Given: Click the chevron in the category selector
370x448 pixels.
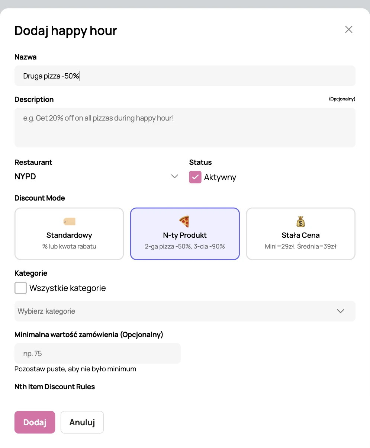Looking at the screenshot, I should point(340,311).
